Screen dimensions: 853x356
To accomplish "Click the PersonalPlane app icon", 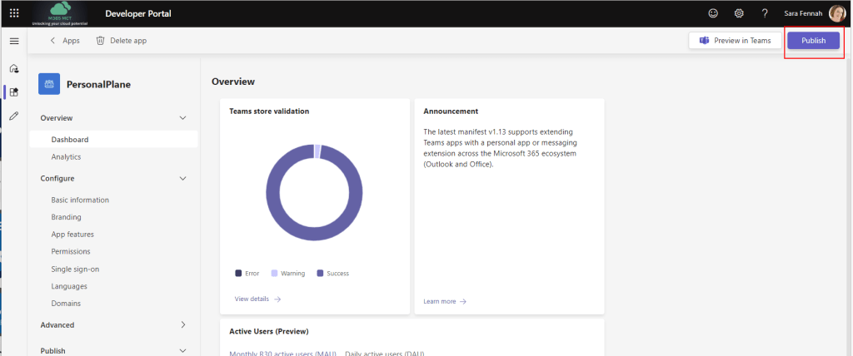I will coord(49,84).
